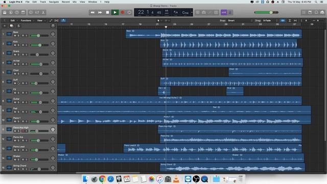Toggle the Metronome click button

230,12
